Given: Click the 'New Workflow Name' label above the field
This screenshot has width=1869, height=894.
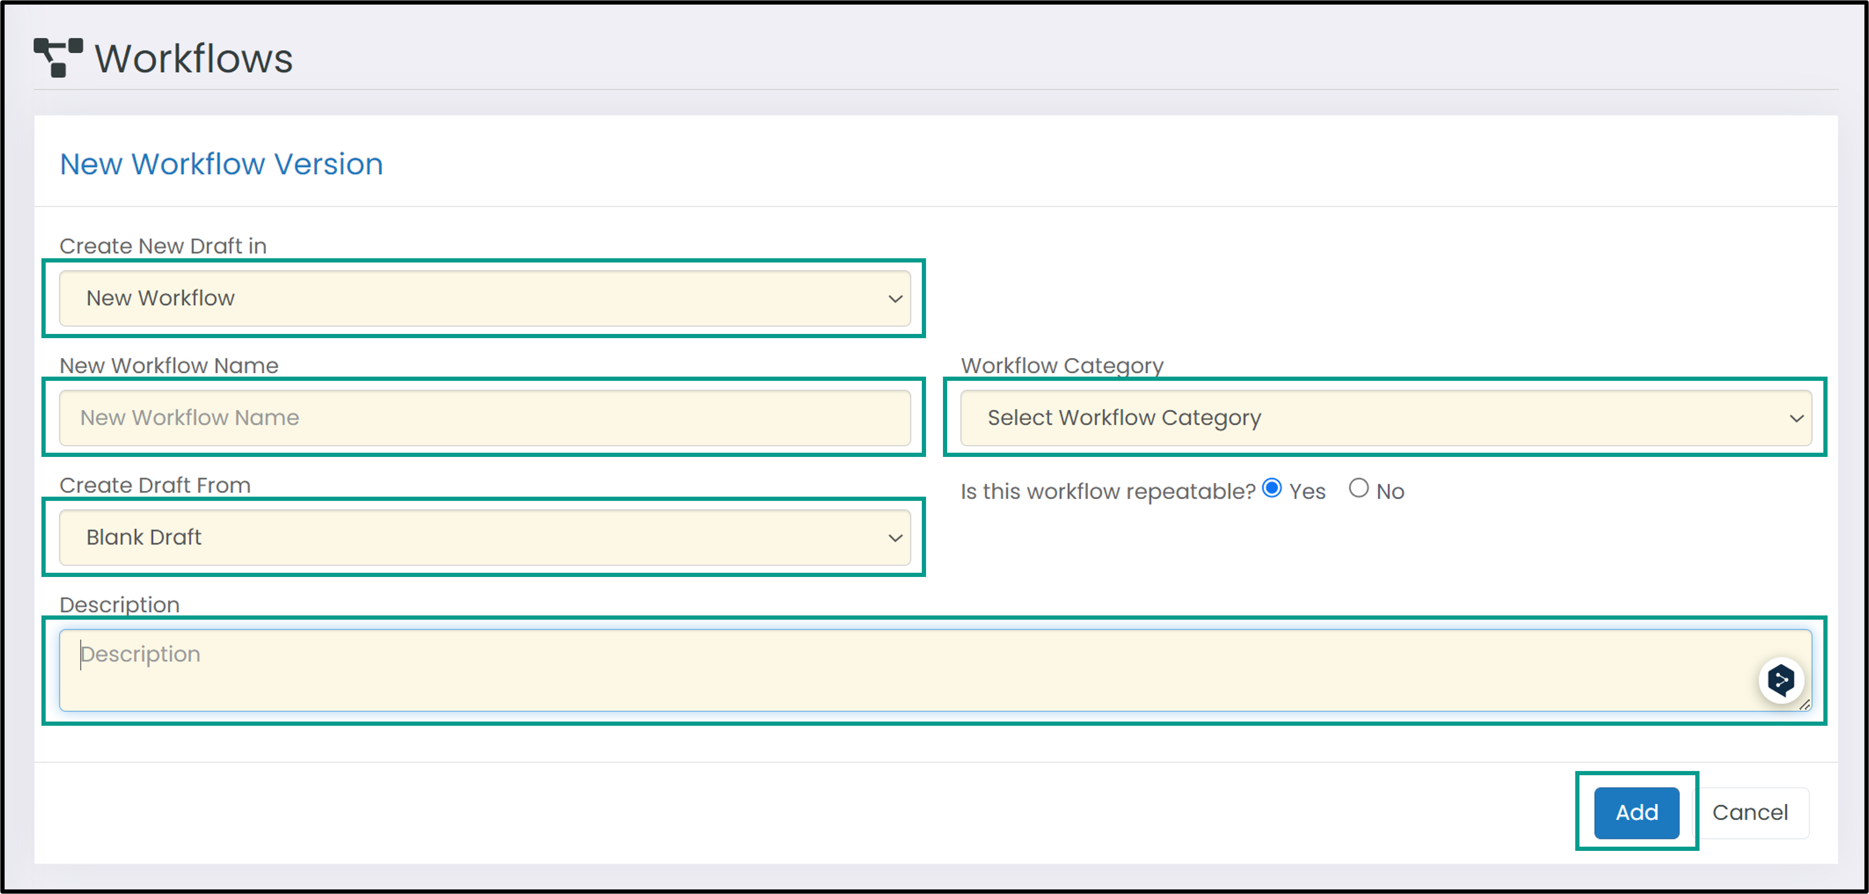Looking at the screenshot, I should 169,366.
